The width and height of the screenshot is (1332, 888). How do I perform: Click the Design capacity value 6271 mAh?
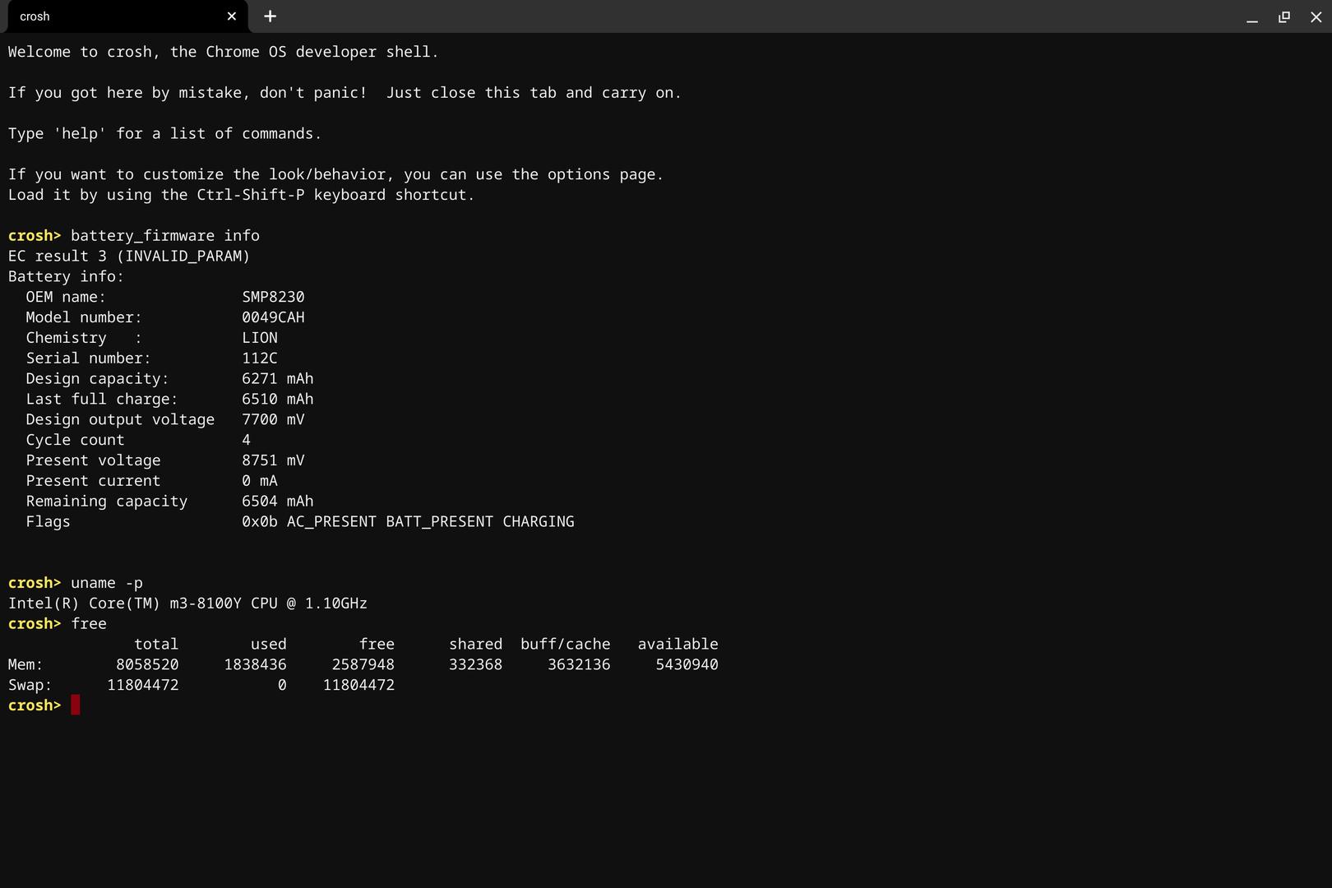(277, 379)
